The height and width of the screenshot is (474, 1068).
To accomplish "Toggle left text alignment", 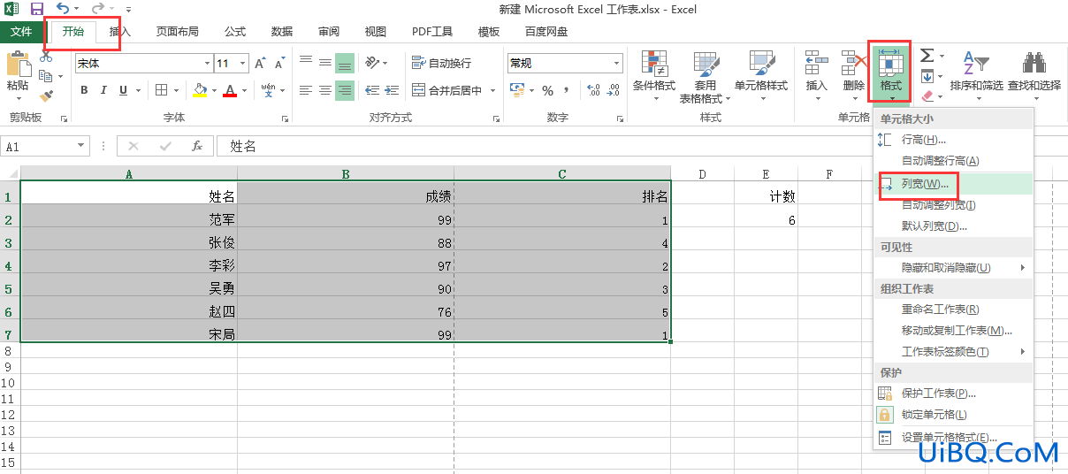I will point(306,90).
